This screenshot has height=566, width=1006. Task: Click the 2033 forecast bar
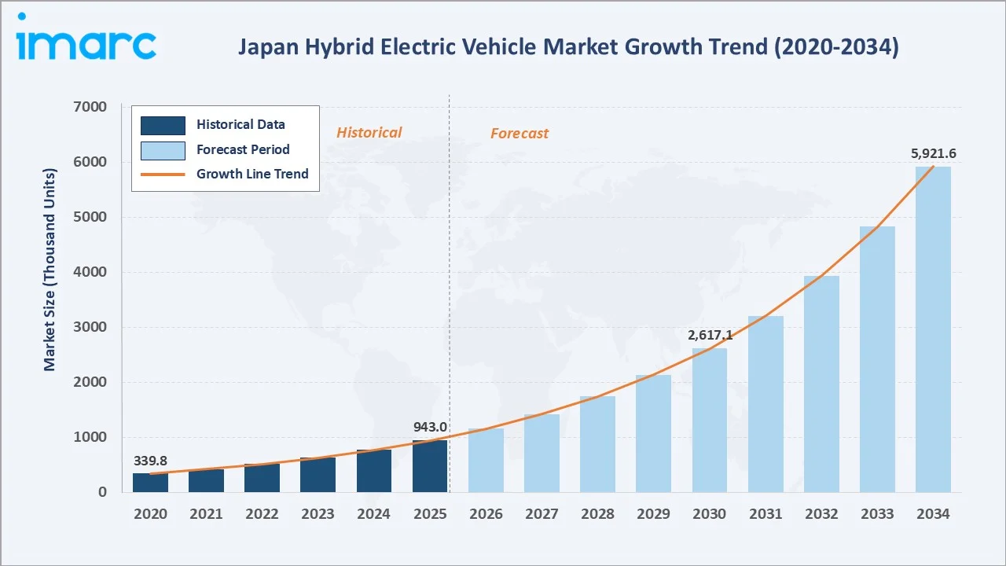pyautogui.click(x=877, y=359)
